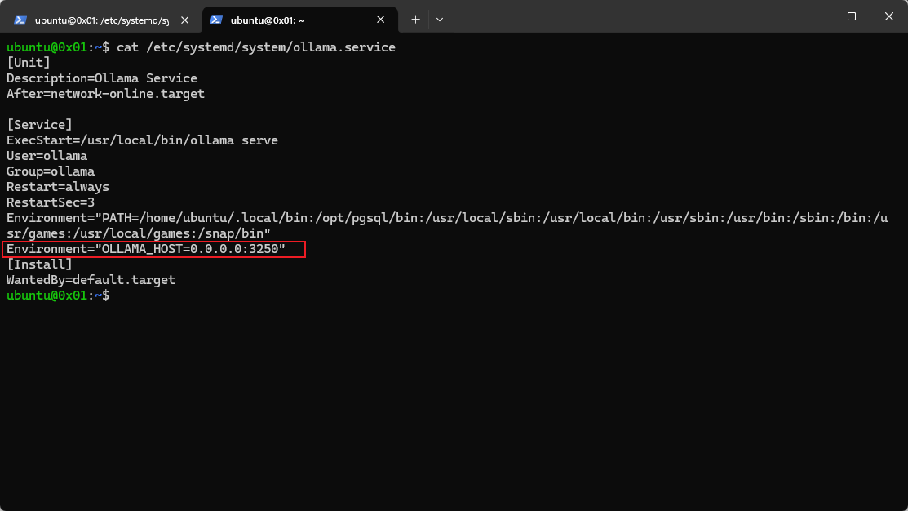The image size is (908, 511).
Task: Switch to the /etc/systemd/sy terminal tab
Action: [x=101, y=20]
